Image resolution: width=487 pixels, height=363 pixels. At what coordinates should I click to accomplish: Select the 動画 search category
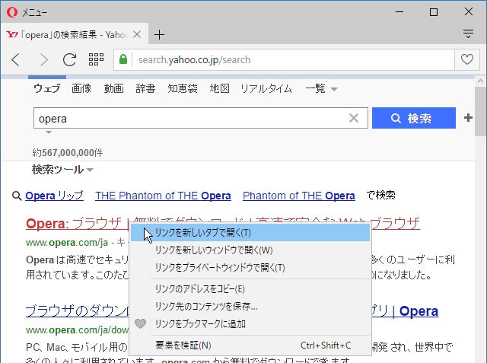[113, 88]
